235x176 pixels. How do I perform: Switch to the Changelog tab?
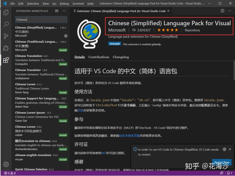coord(121,57)
